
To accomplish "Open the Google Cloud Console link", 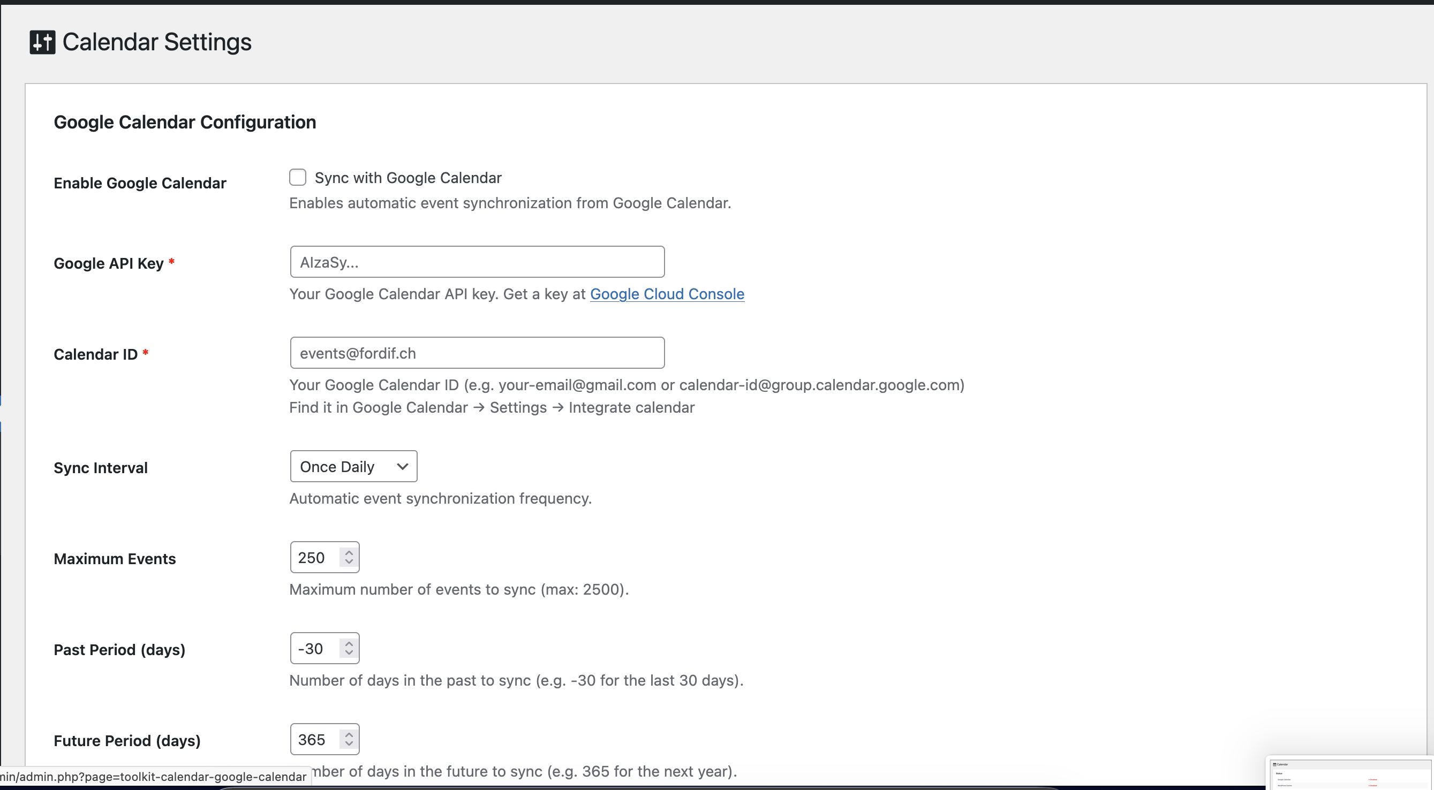I will (667, 294).
